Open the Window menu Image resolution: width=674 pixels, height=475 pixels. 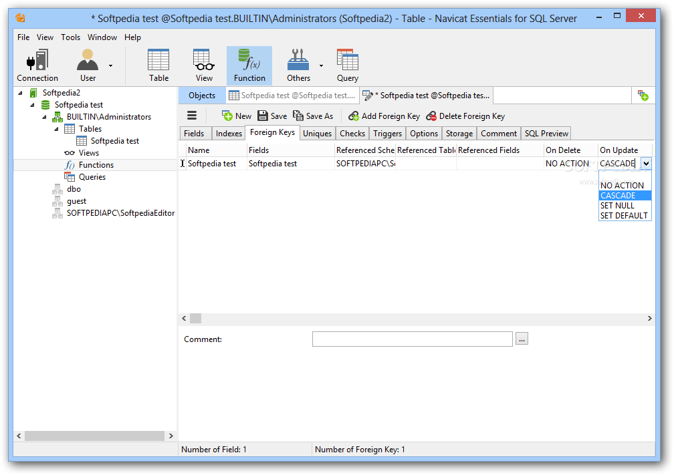[102, 37]
